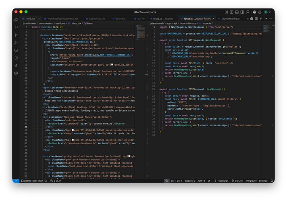This screenshot has height=199, width=287.
Task: Click the sections breadcrumb
Action: pyautogui.click(x=60, y=23)
